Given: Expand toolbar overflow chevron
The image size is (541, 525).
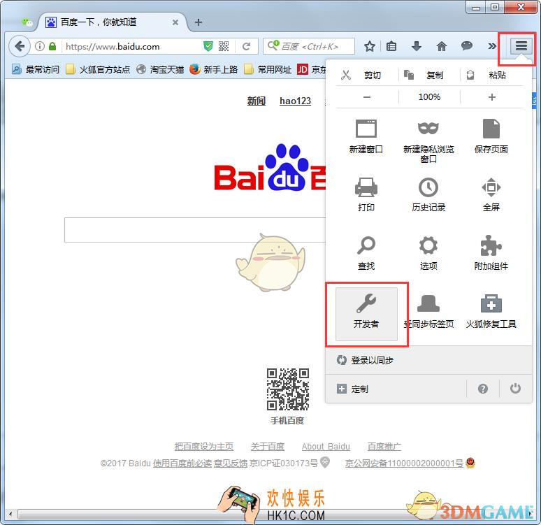Looking at the screenshot, I should (x=492, y=46).
